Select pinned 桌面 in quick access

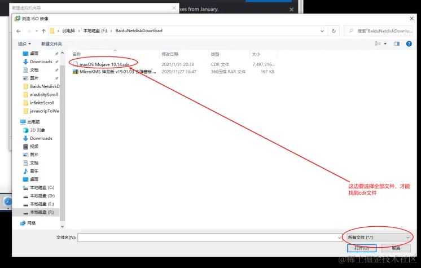pos(34,54)
